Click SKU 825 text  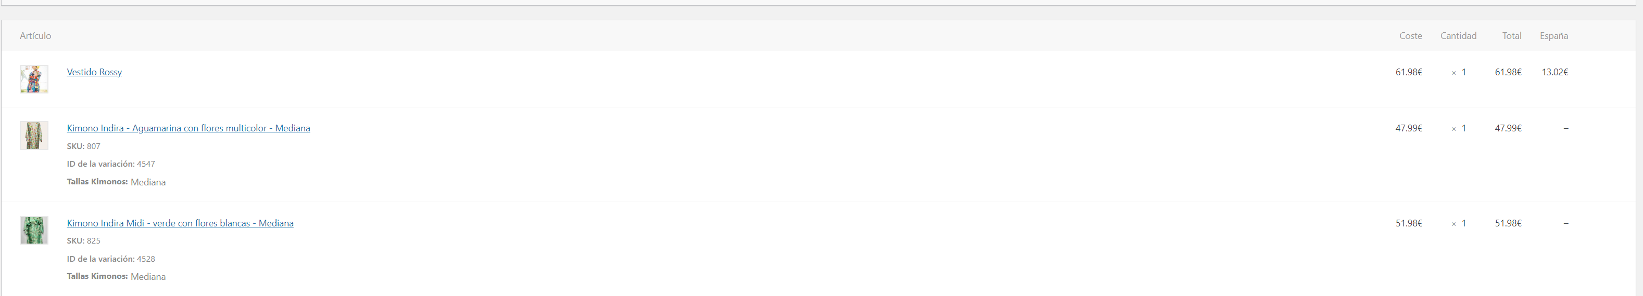point(83,240)
